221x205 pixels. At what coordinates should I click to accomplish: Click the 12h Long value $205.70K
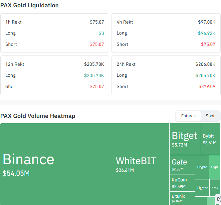[x=94, y=75]
